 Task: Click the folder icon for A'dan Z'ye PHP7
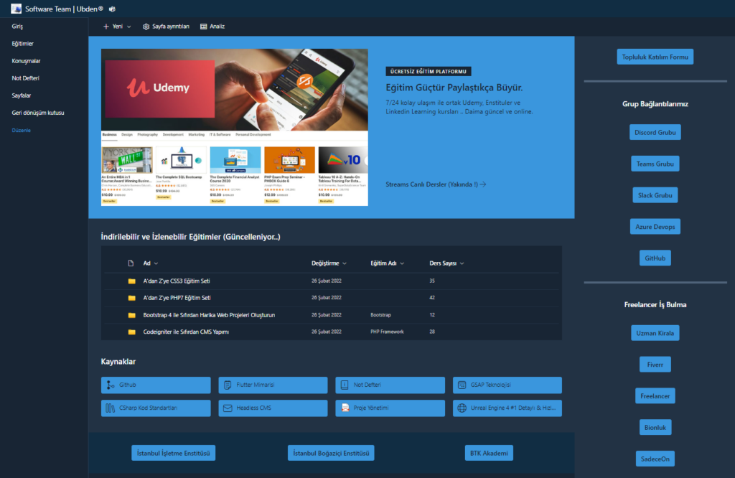coord(132,298)
